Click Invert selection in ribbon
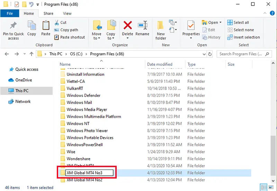 pyautogui.click(x=244, y=37)
